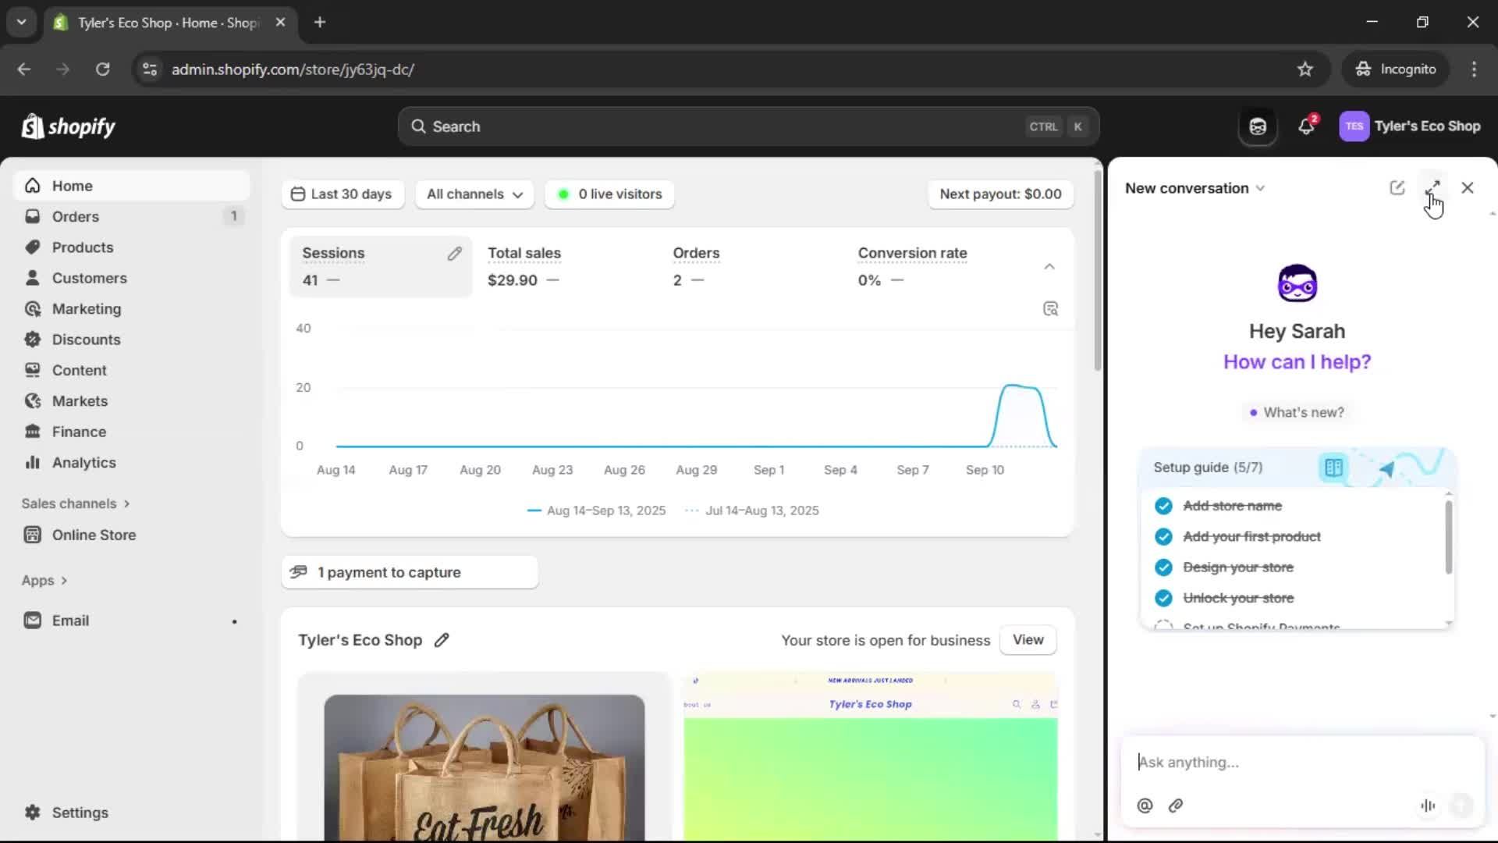Click the View store button

pos(1028,640)
